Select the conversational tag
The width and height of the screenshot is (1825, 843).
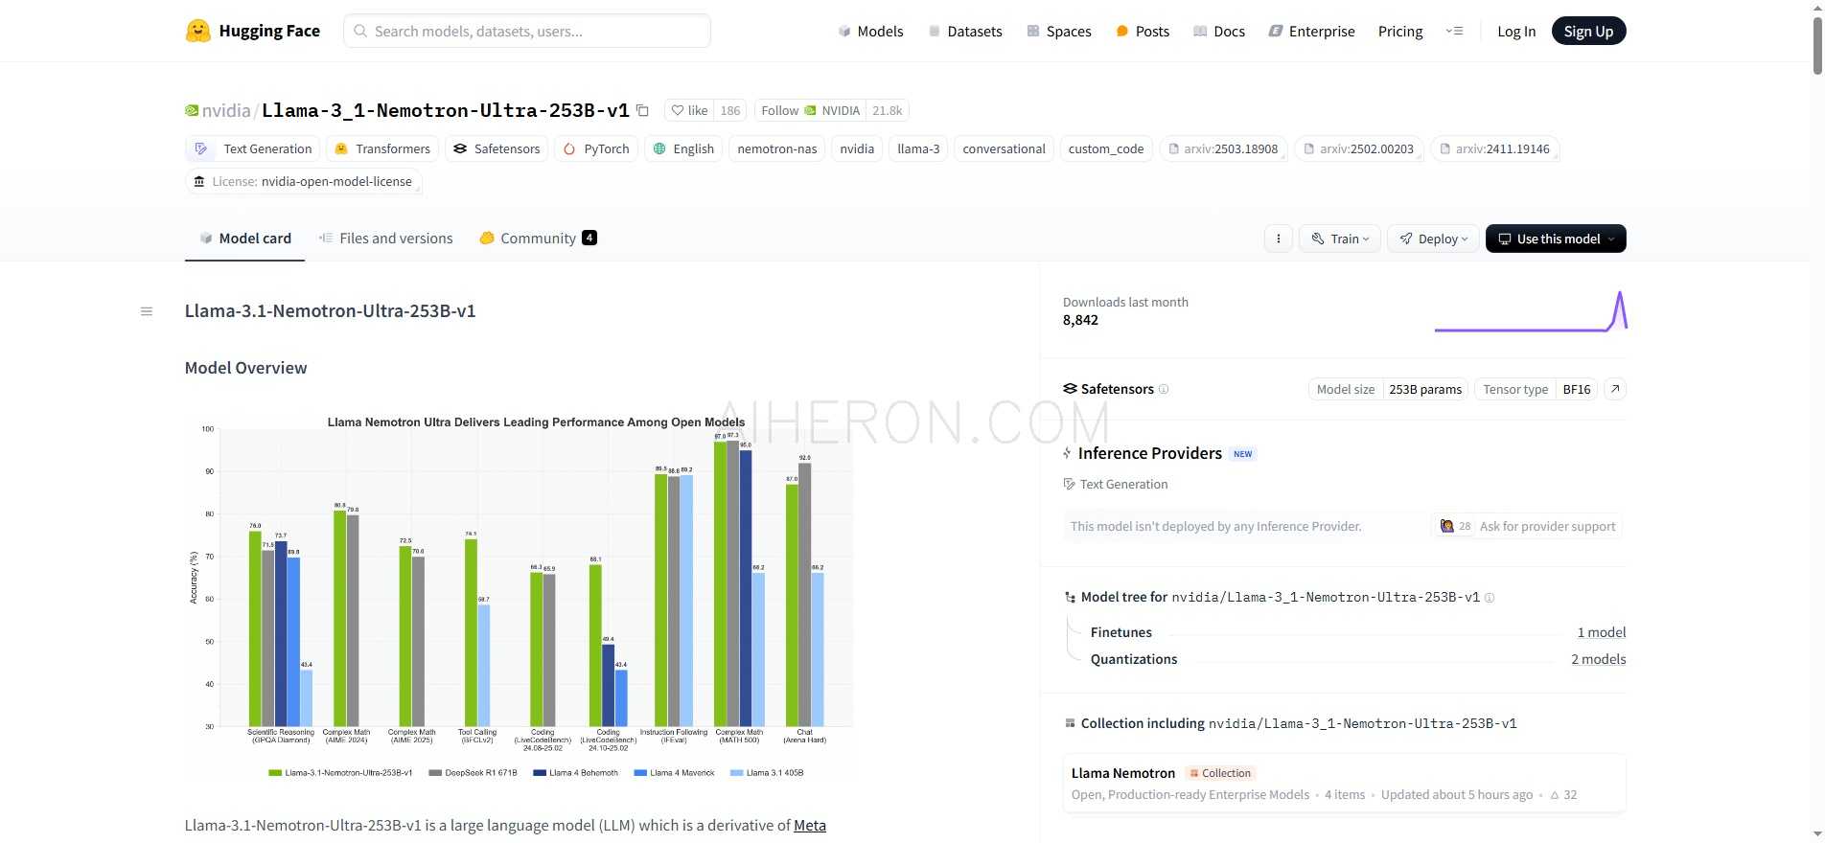click(1004, 148)
